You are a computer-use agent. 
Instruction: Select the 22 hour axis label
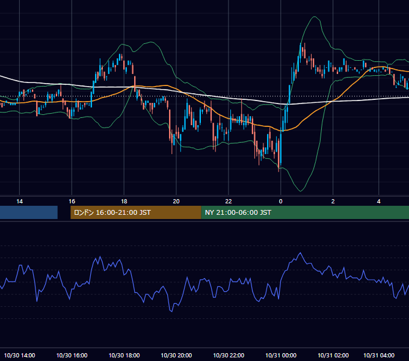[x=228, y=202]
